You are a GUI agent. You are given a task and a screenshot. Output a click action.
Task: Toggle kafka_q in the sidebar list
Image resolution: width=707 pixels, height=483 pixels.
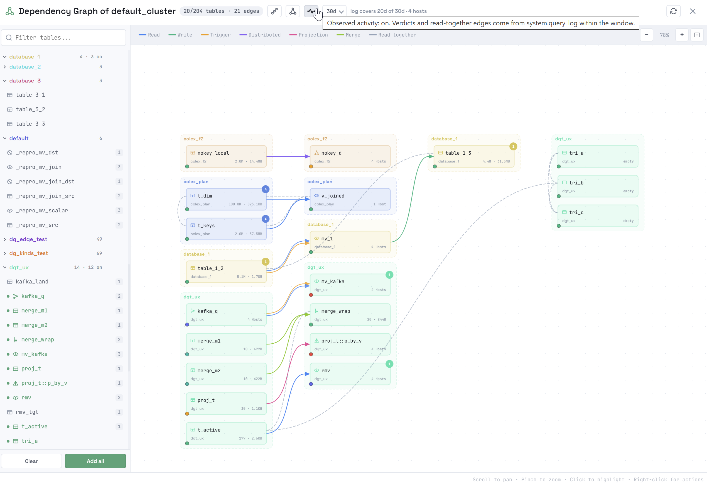pyautogui.click(x=64, y=296)
